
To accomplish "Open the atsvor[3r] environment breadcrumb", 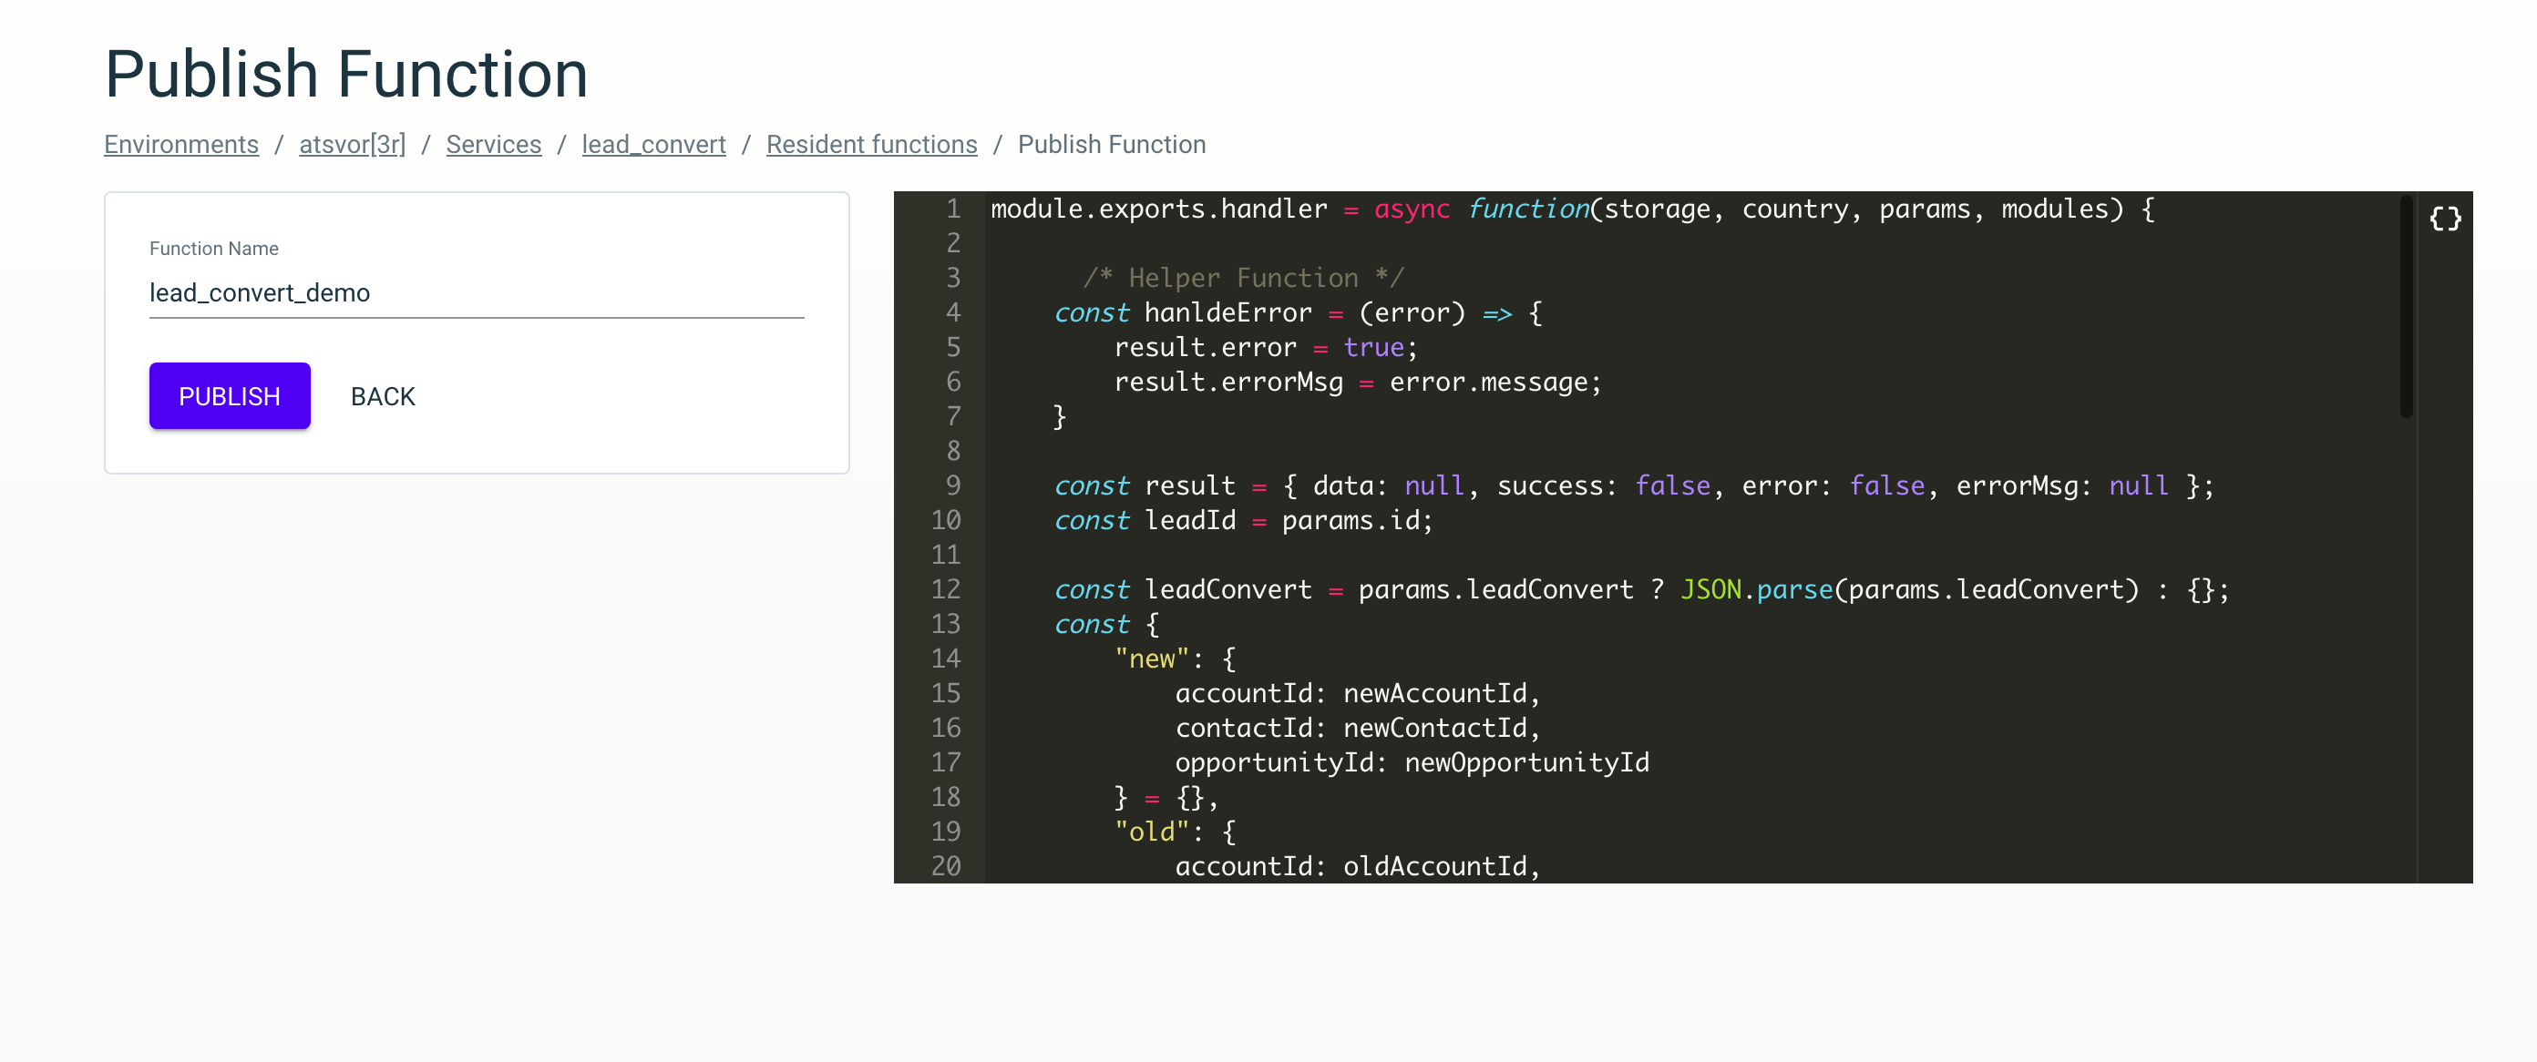I will point(352,144).
